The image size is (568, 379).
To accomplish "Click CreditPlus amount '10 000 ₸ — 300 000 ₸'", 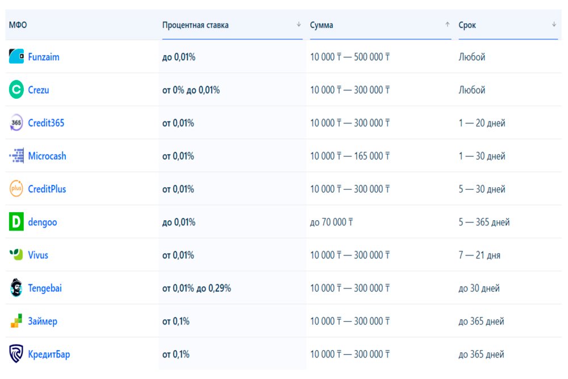I will pos(350,189).
